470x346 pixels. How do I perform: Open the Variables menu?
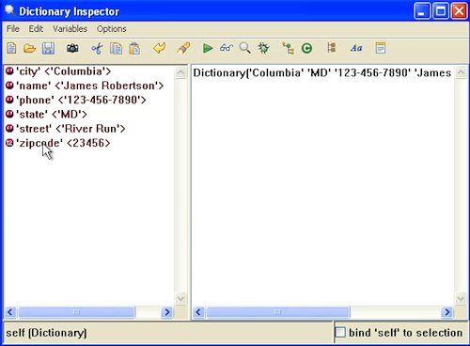click(x=70, y=29)
